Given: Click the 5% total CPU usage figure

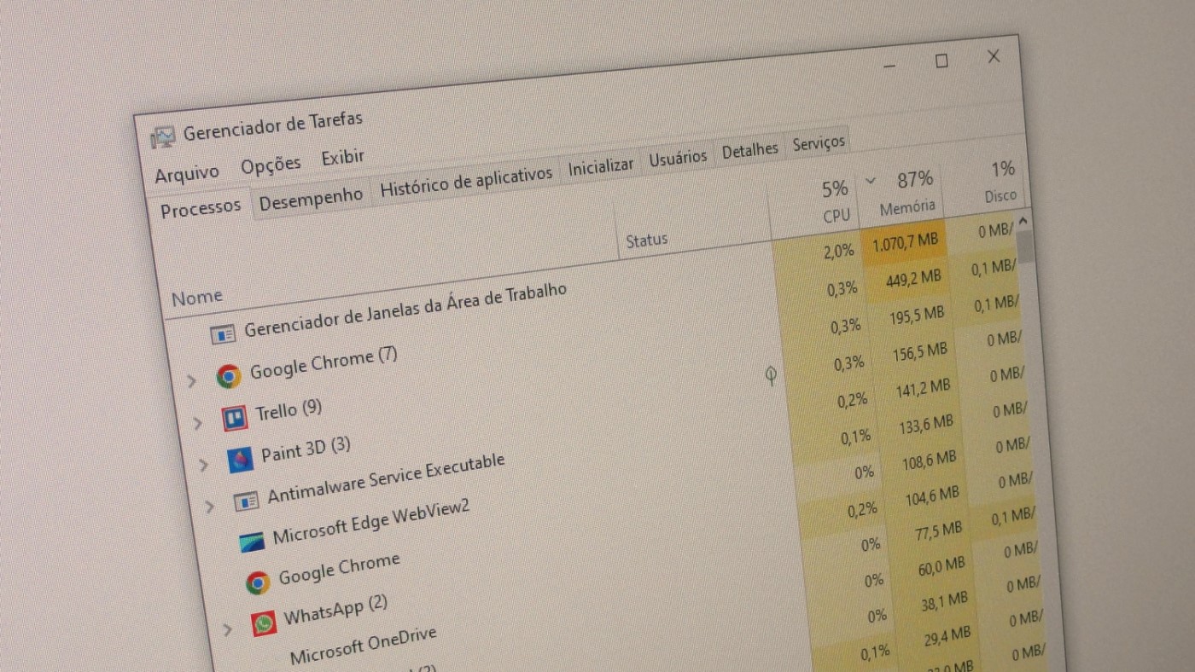Looking at the screenshot, I should click(835, 188).
